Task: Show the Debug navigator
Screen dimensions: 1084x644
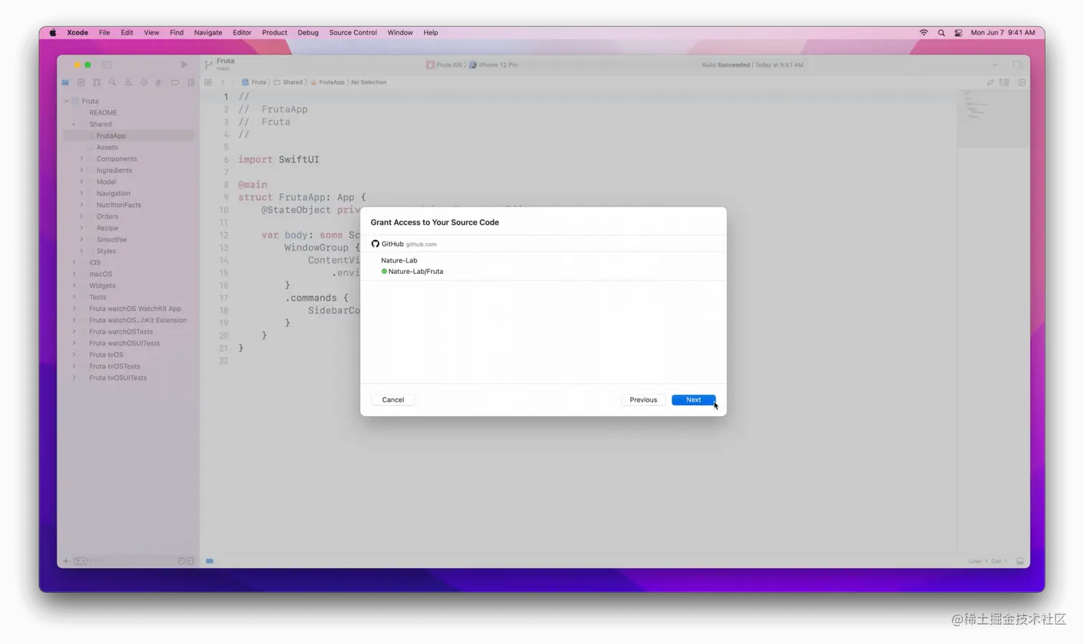Action: point(159,82)
